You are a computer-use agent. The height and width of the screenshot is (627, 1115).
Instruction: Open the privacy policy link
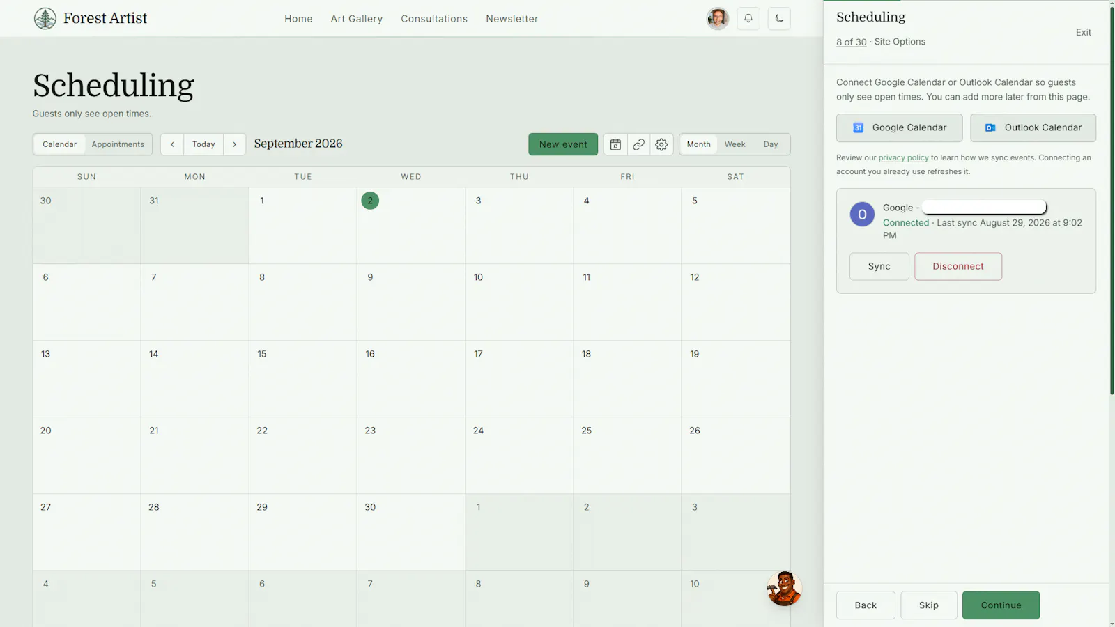(x=903, y=157)
